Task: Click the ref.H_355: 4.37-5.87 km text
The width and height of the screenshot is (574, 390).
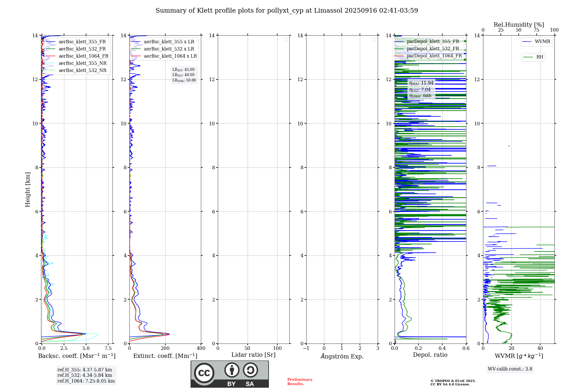Action: tap(85, 370)
